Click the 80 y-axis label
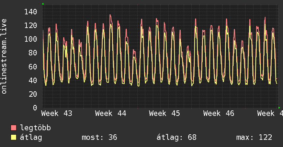The height and width of the screenshot is (147, 283). [33, 53]
